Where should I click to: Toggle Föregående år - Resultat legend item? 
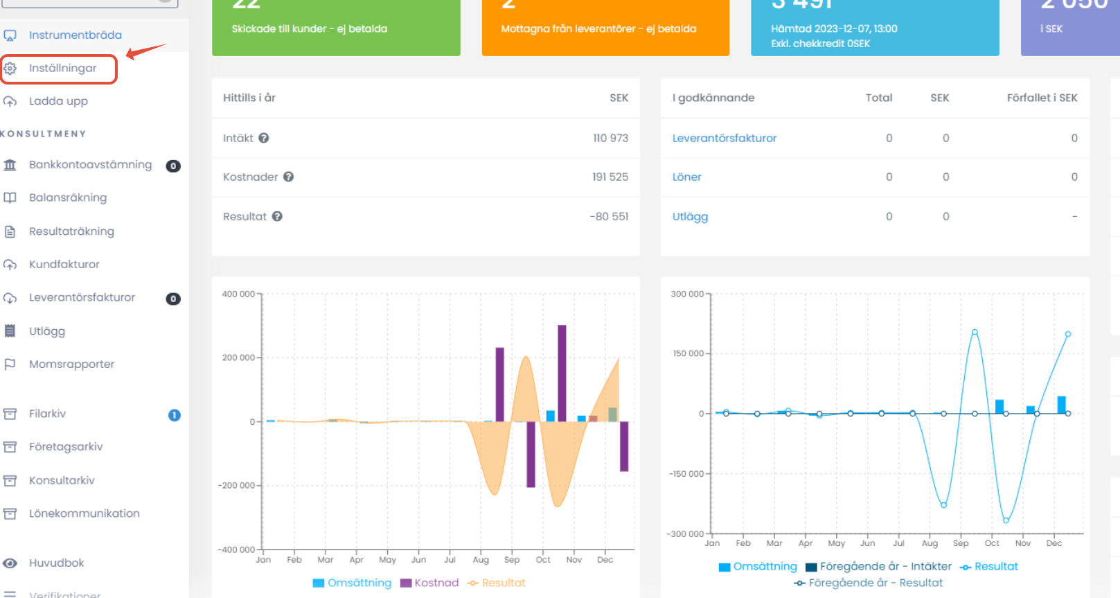(x=869, y=583)
